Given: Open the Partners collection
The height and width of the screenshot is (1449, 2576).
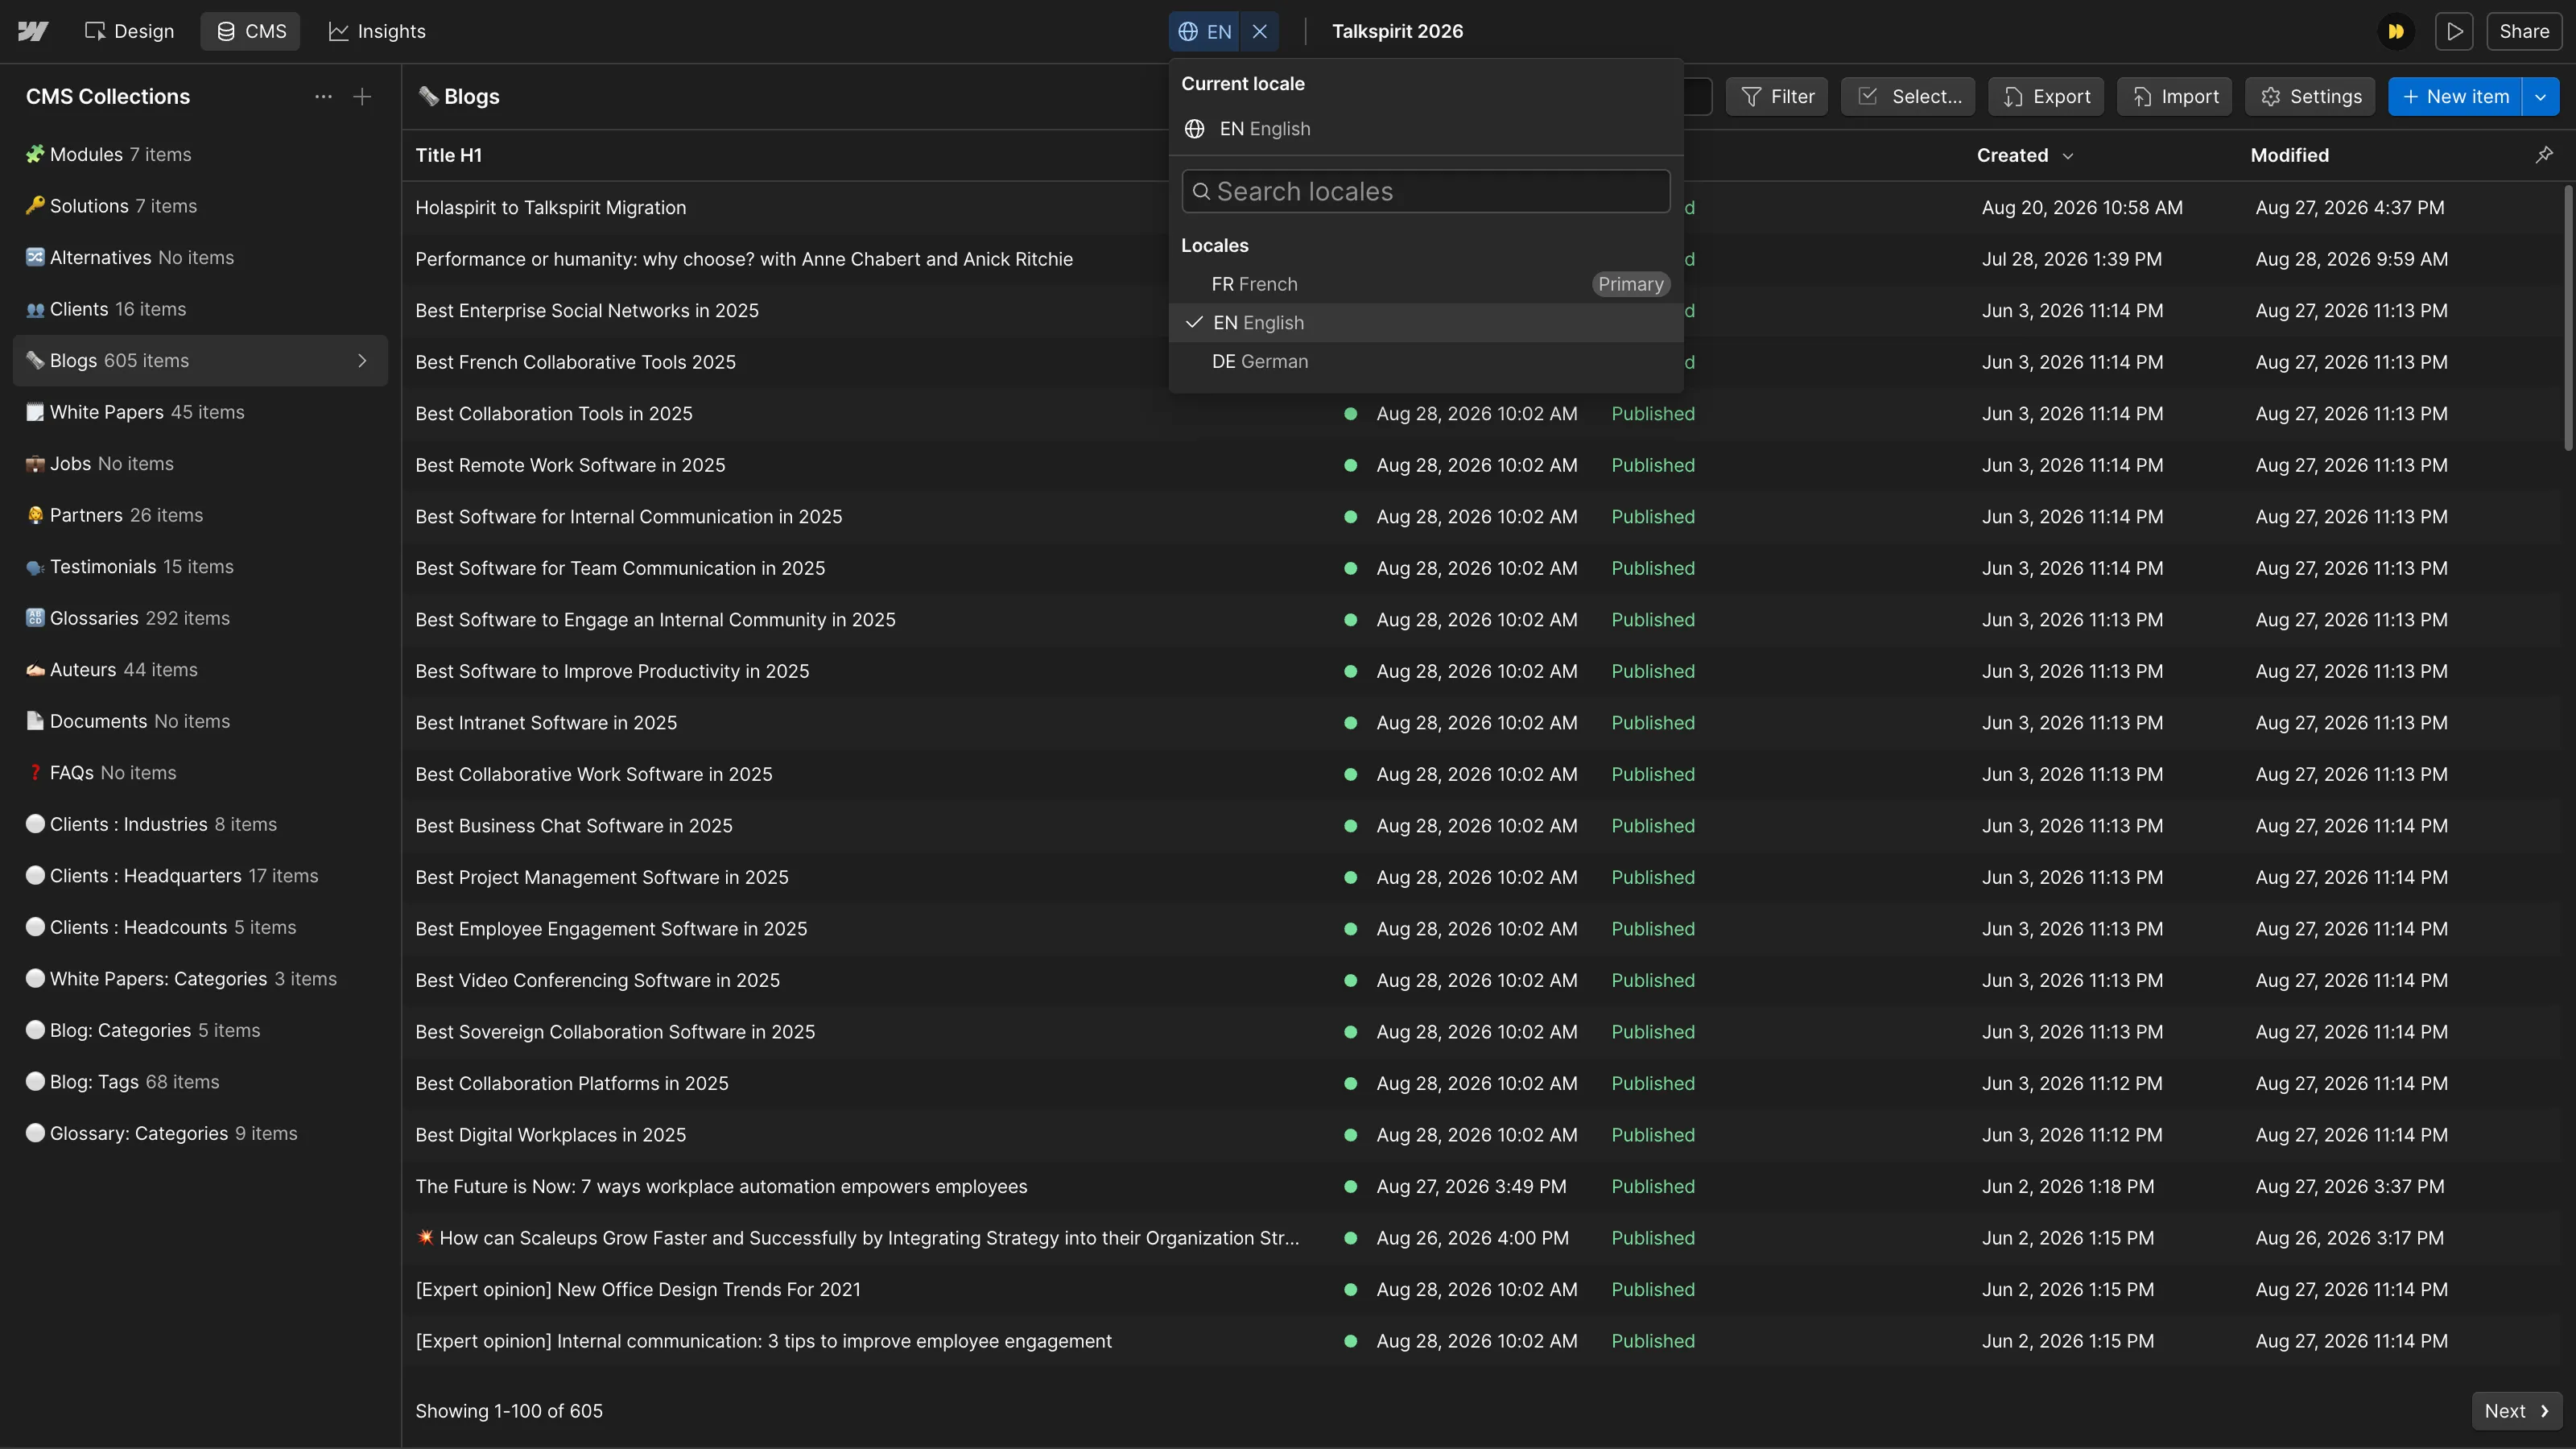Looking at the screenshot, I should click(x=200, y=515).
